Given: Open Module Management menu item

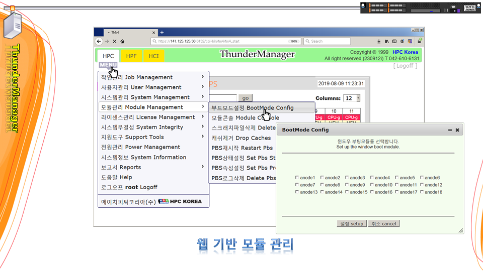Looking at the screenshot, I should click(x=153, y=107).
